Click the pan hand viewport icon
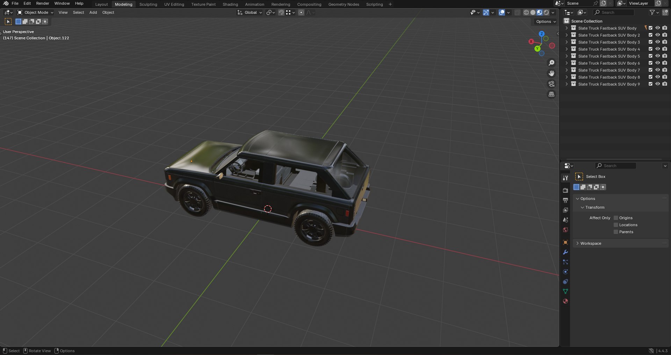This screenshot has height=355, width=671. (x=551, y=73)
